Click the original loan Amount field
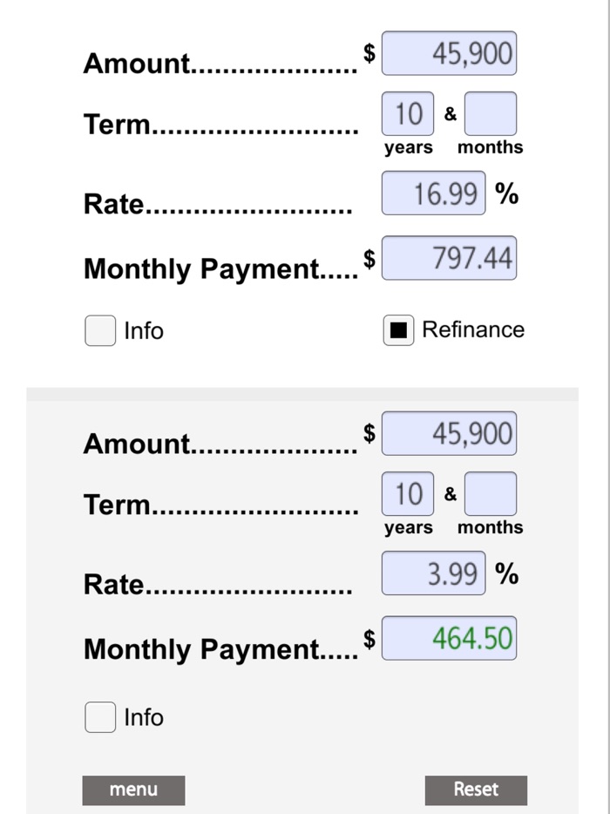 coord(449,54)
